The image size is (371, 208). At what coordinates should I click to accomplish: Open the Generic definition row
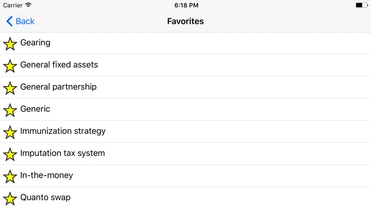click(185, 110)
